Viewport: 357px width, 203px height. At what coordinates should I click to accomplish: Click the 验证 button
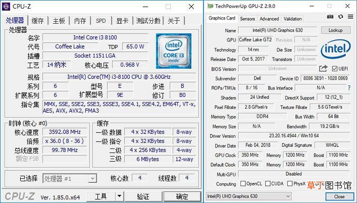tap(143, 196)
